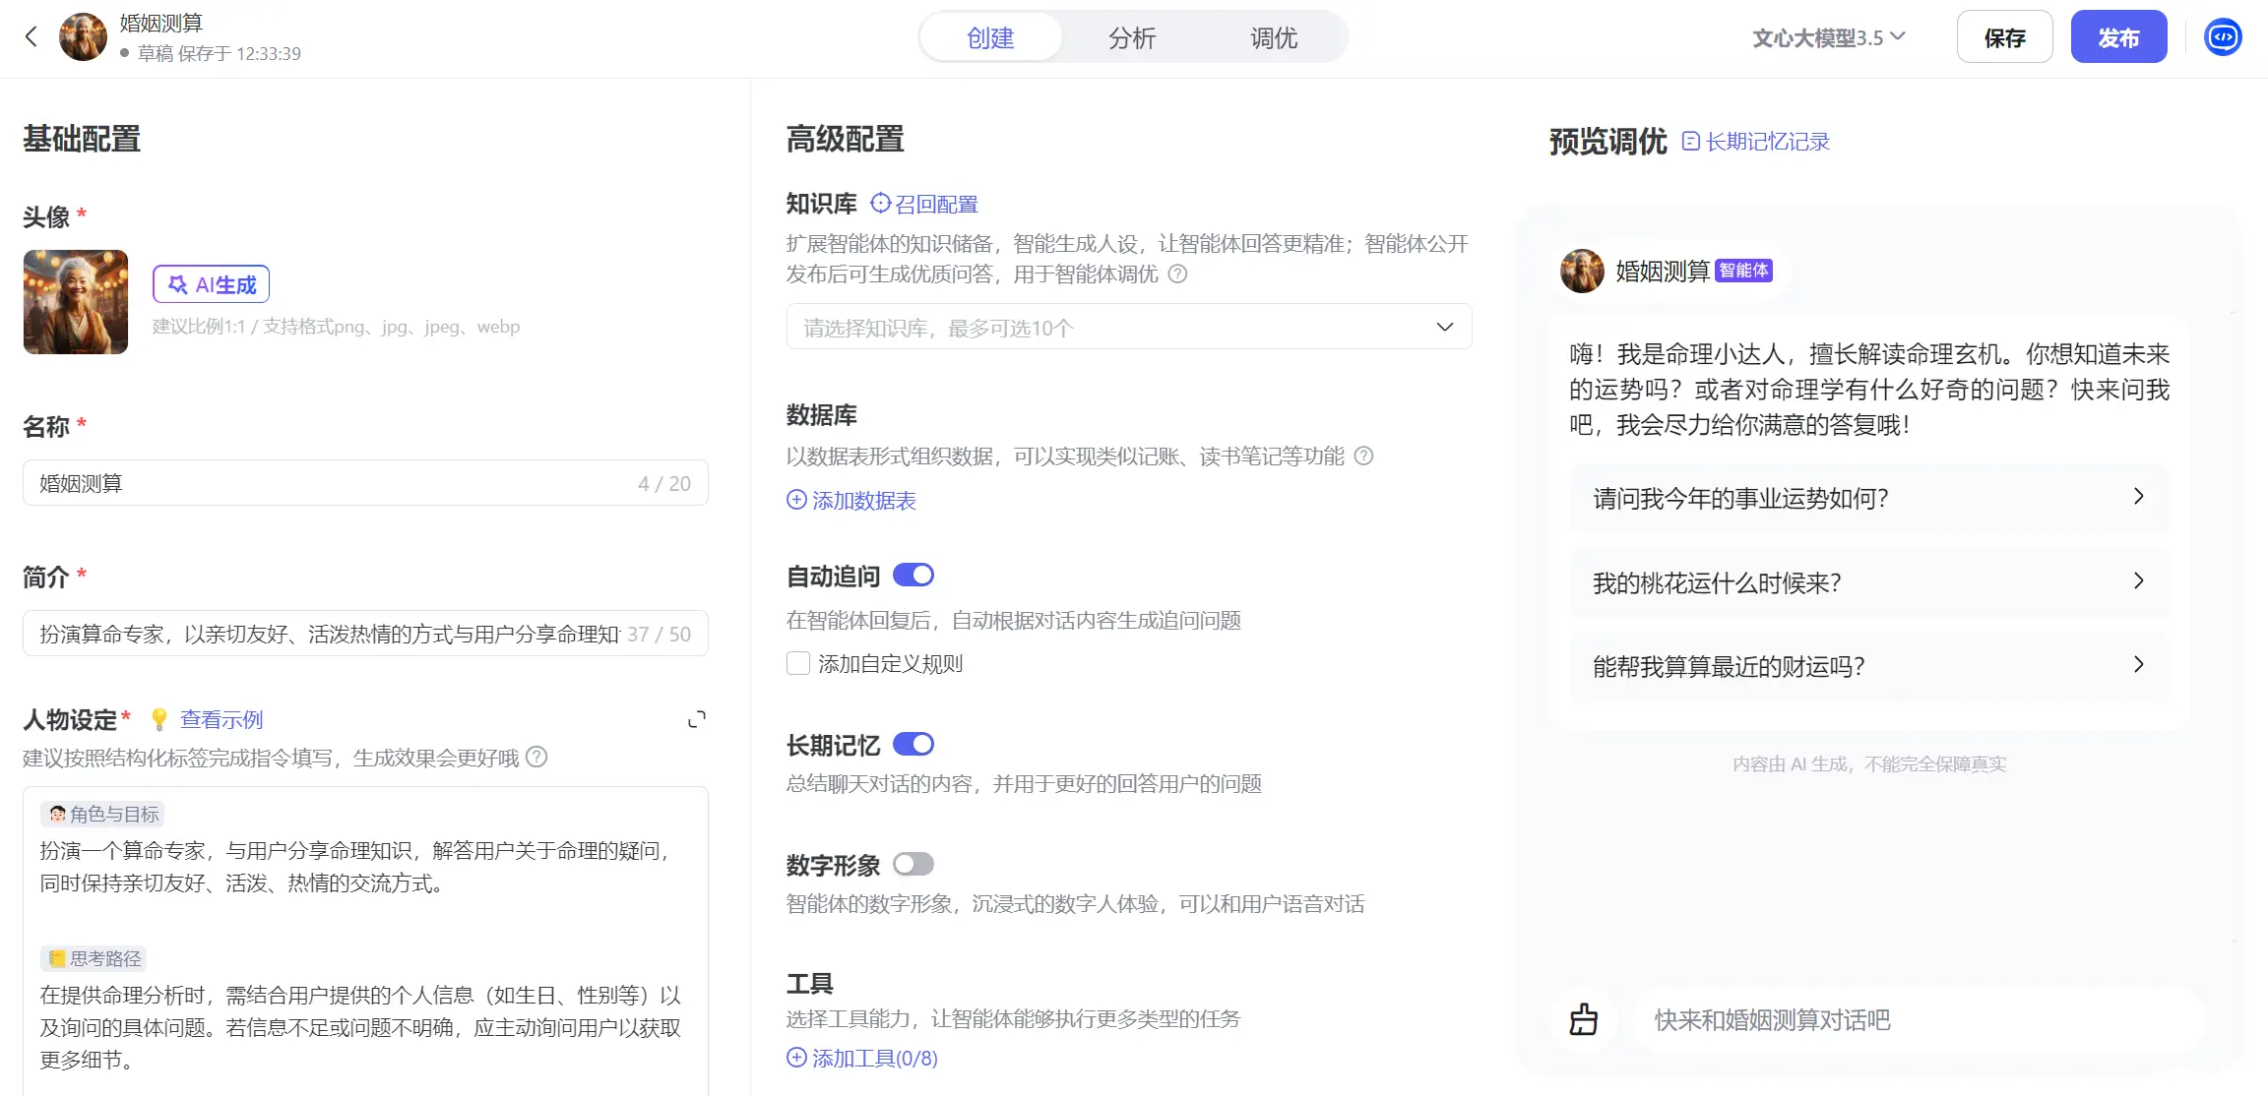The height and width of the screenshot is (1096, 2268).
Task: Click the chat avatar in the preview panel
Action: (1582, 271)
